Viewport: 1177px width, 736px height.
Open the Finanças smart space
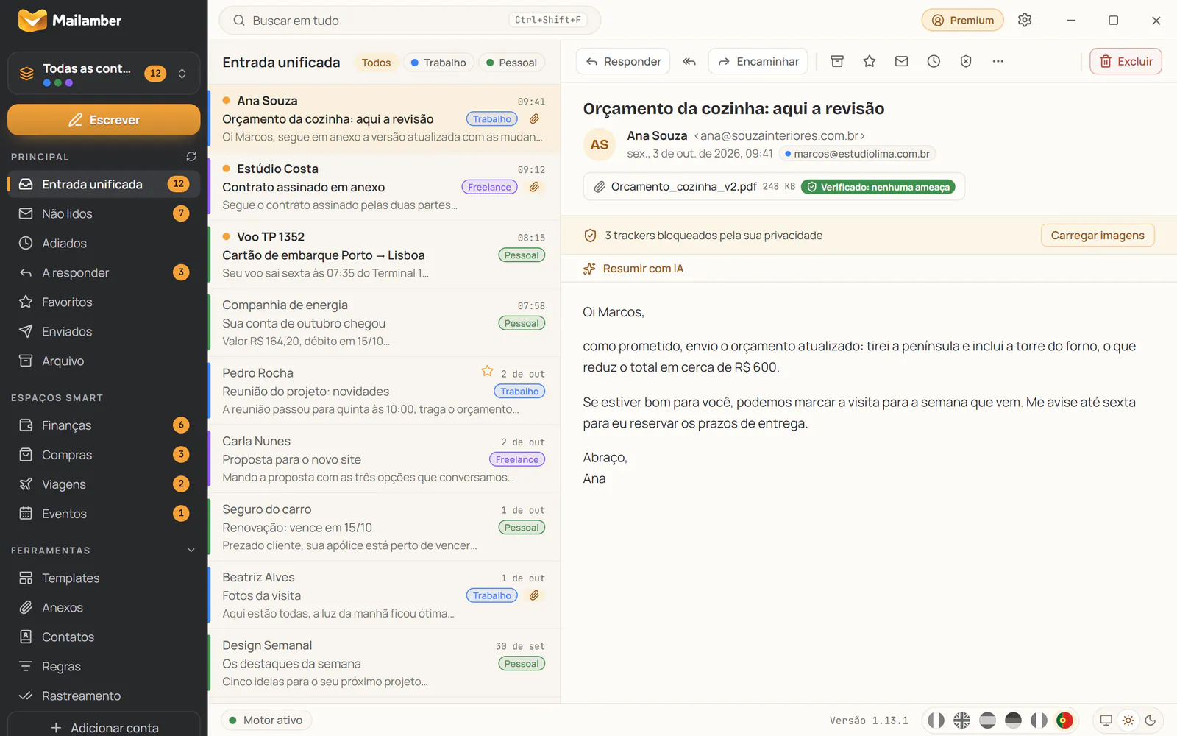104,425
